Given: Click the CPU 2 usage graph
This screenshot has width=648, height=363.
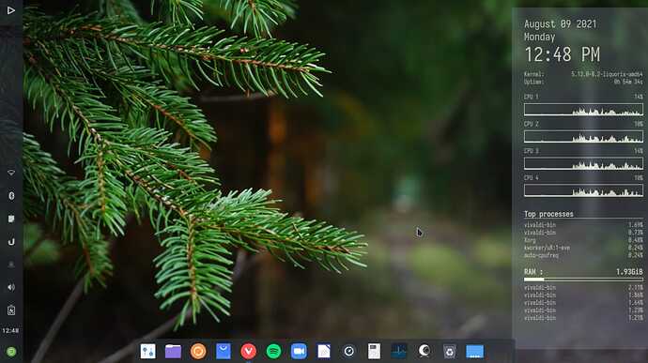Looking at the screenshot, I should pyautogui.click(x=583, y=136).
